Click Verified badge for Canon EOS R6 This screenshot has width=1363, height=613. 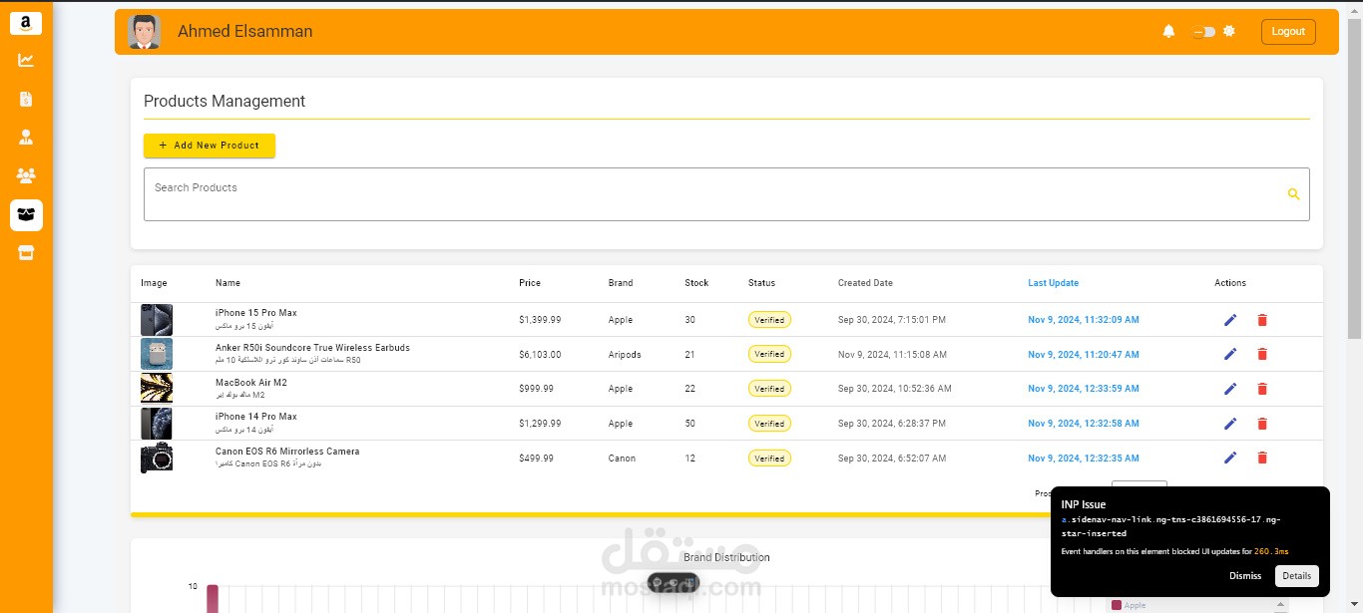pos(769,459)
